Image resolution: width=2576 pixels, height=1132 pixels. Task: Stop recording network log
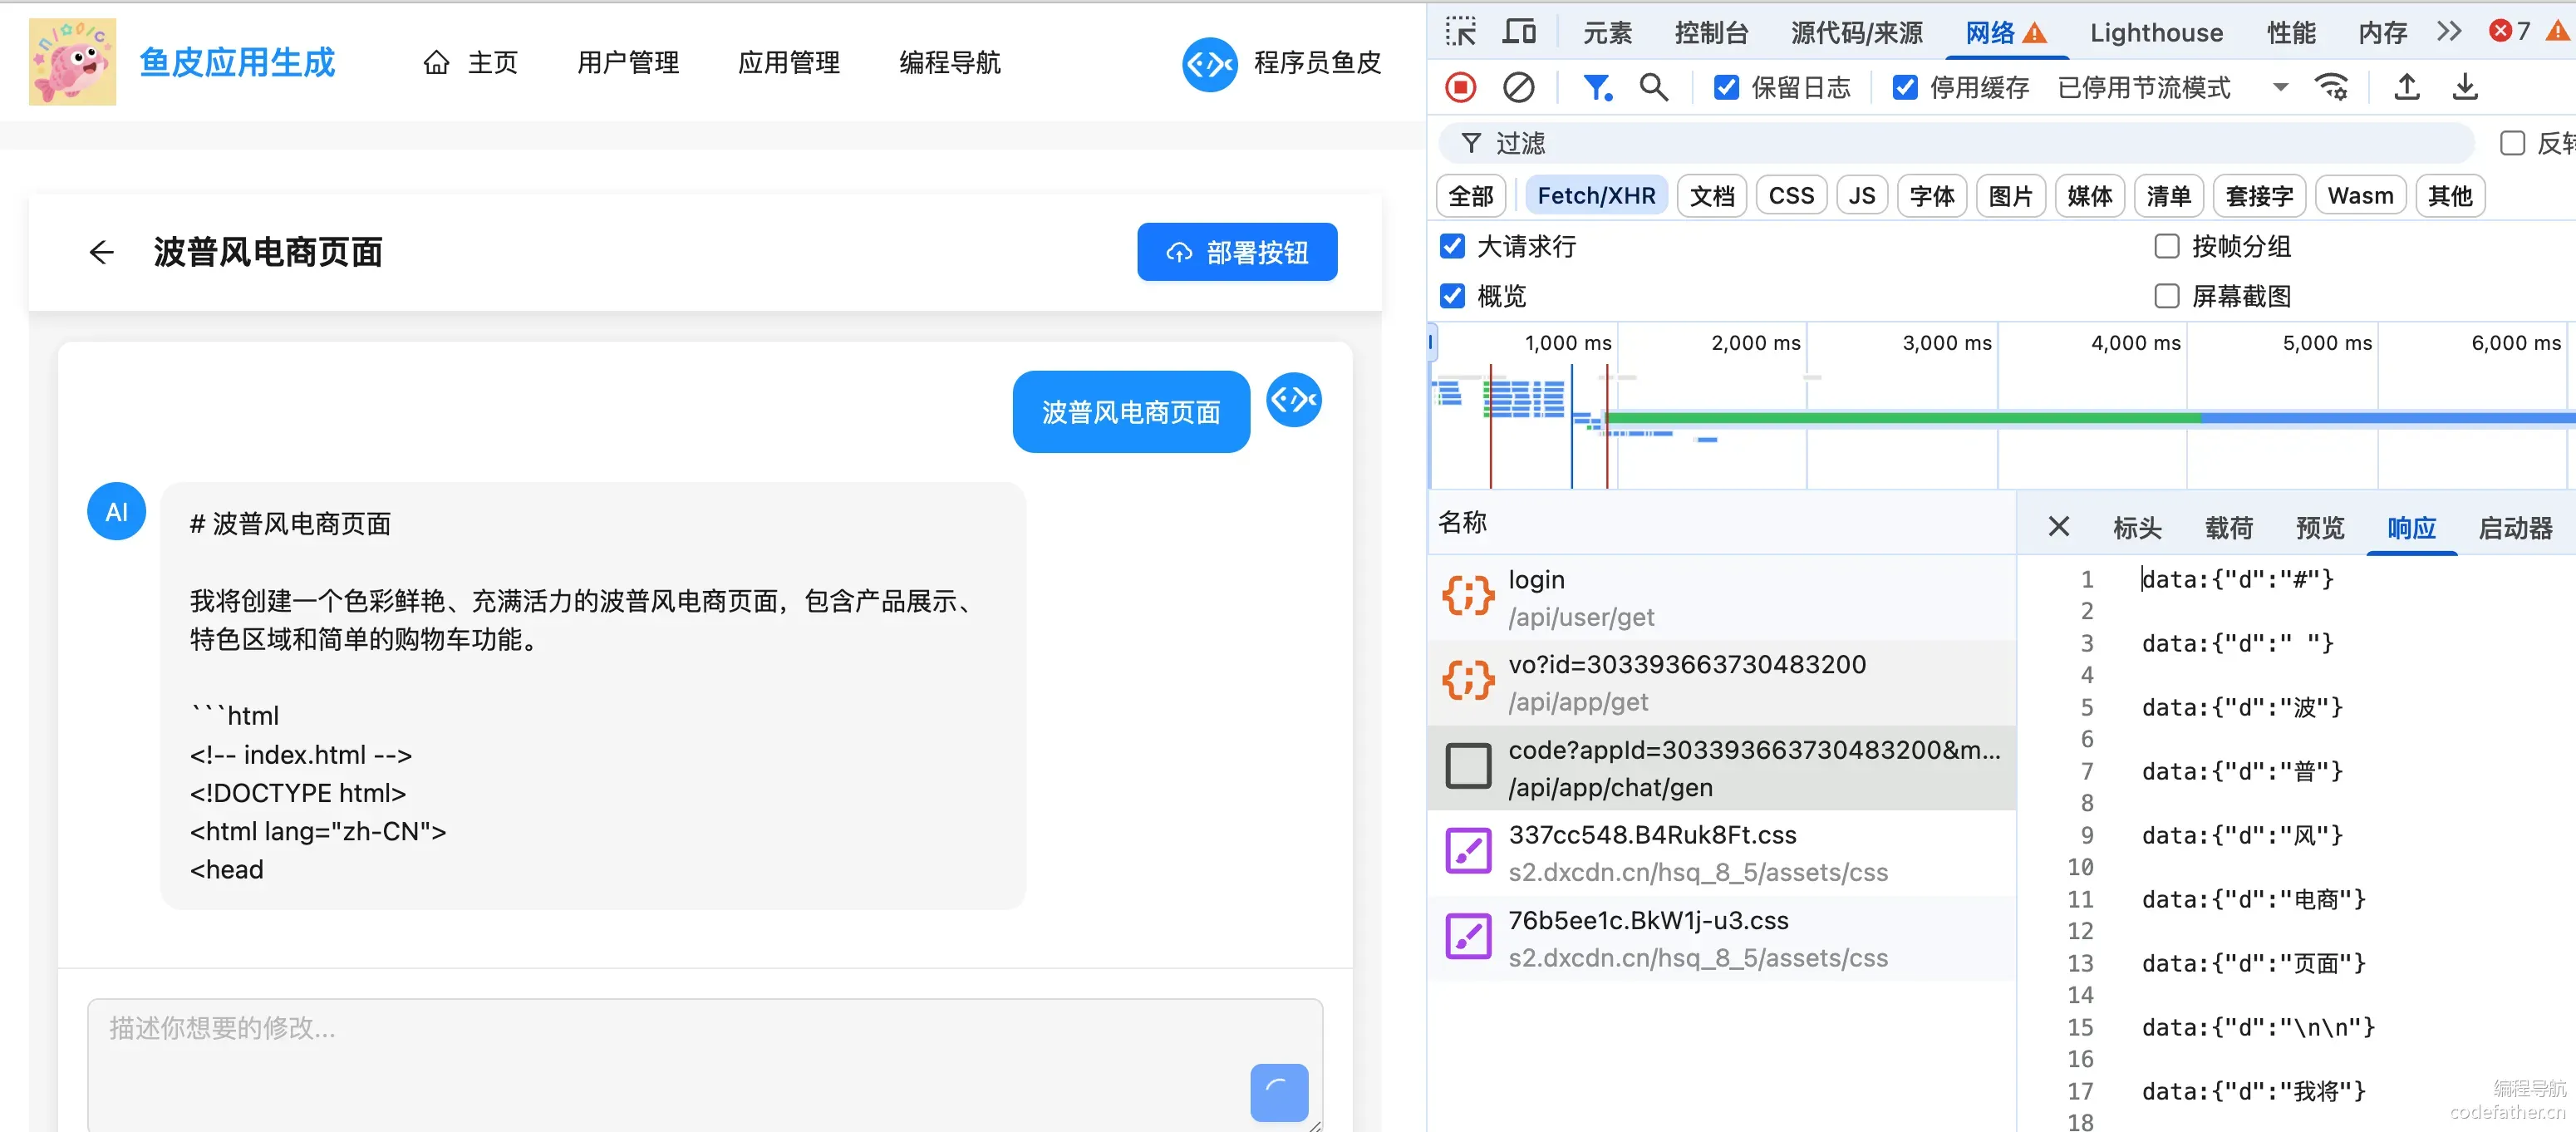point(1461,88)
